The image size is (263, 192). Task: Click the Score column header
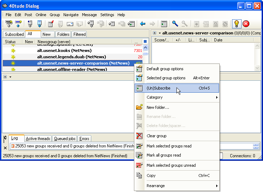pyautogui.click(x=162, y=40)
